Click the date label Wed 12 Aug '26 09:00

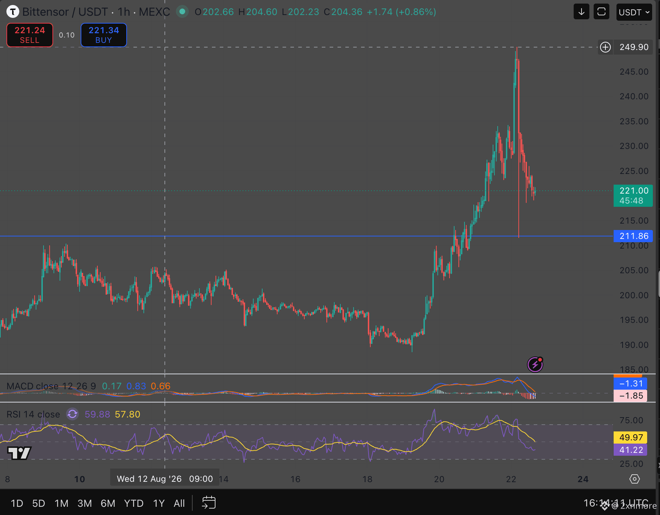point(165,479)
